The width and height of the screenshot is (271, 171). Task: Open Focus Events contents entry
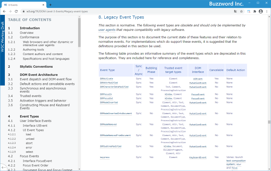click(29, 156)
